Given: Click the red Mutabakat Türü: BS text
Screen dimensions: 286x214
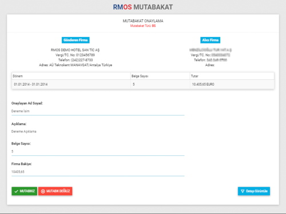Looking at the screenshot, I should (x=143, y=26).
